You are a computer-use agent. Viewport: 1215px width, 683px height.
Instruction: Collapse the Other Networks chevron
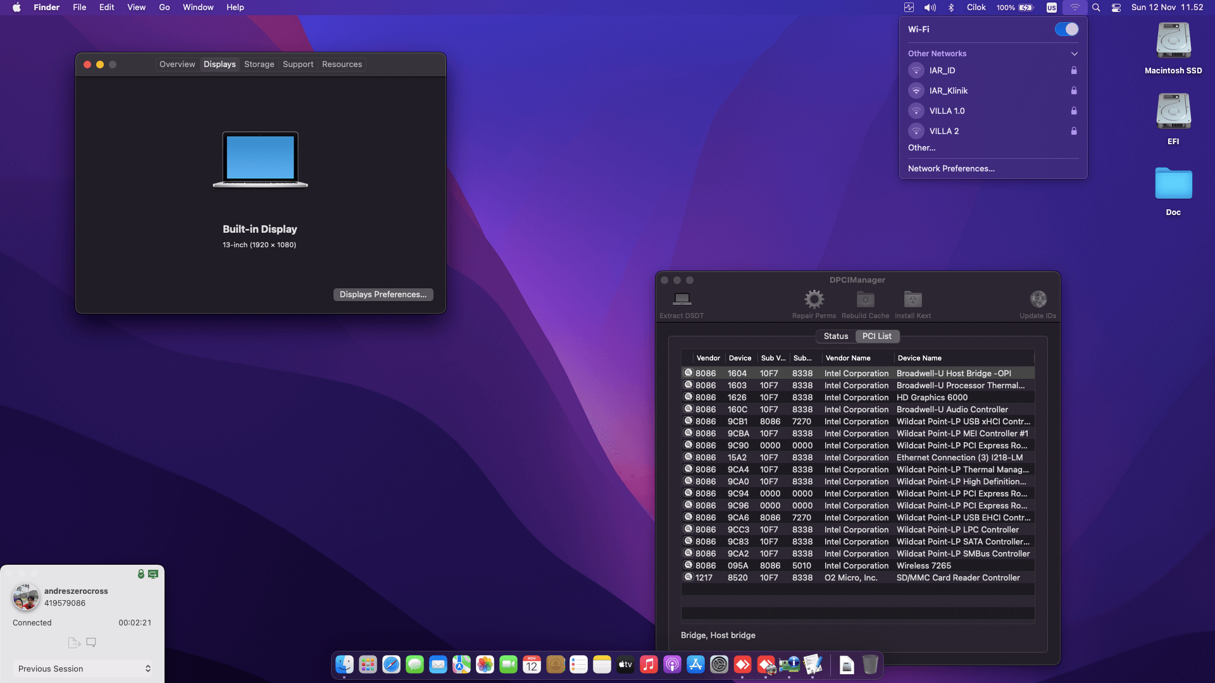pos(1074,54)
